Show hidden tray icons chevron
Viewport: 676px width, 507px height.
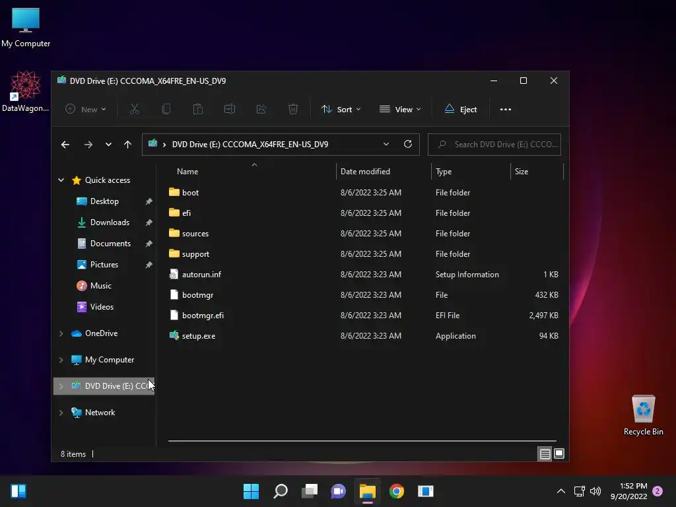click(561, 491)
